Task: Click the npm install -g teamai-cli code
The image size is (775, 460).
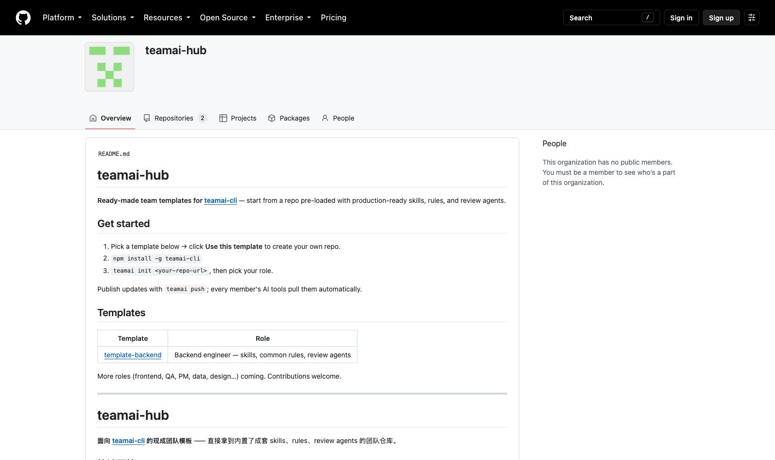Action: pos(156,259)
